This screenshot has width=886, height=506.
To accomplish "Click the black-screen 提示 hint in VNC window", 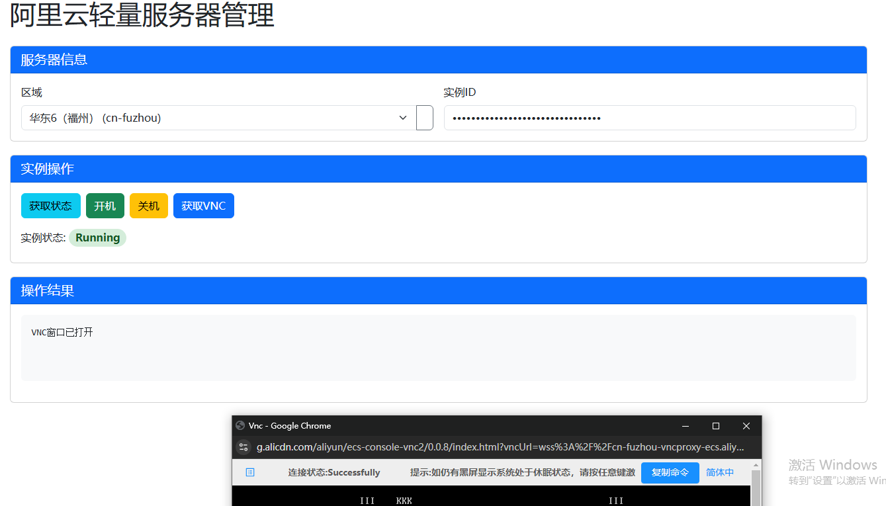I will [523, 472].
